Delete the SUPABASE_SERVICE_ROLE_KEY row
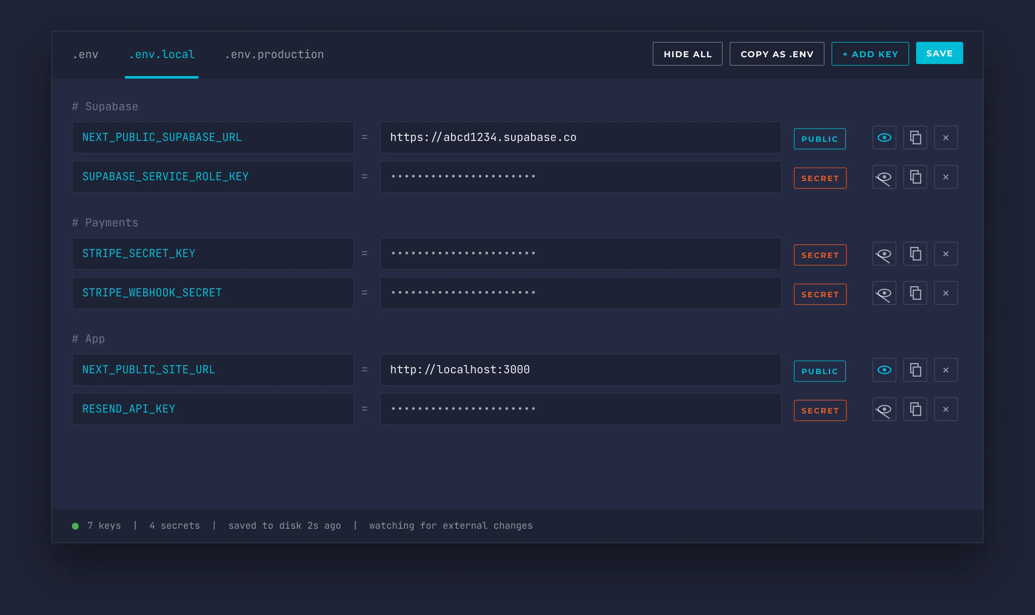This screenshot has width=1035, height=615. (946, 177)
